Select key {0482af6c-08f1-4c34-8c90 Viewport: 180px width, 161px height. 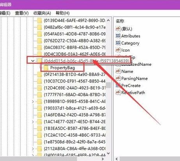tap(75, 27)
